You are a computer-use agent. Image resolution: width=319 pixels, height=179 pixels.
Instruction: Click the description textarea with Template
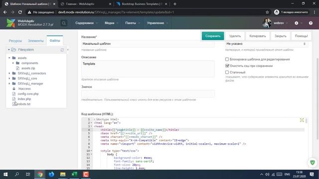(x=148, y=69)
